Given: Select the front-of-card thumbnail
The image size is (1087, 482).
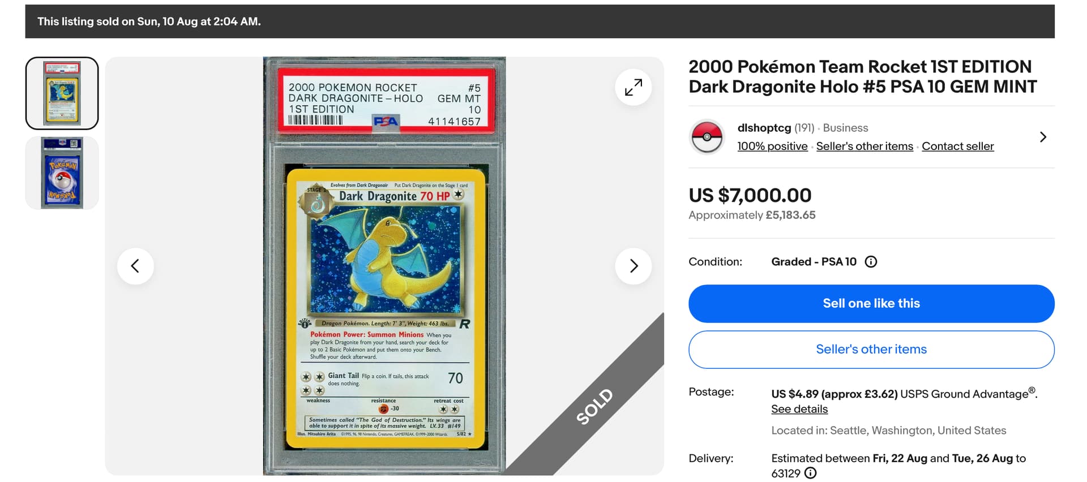Looking at the screenshot, I should point(62,93).
